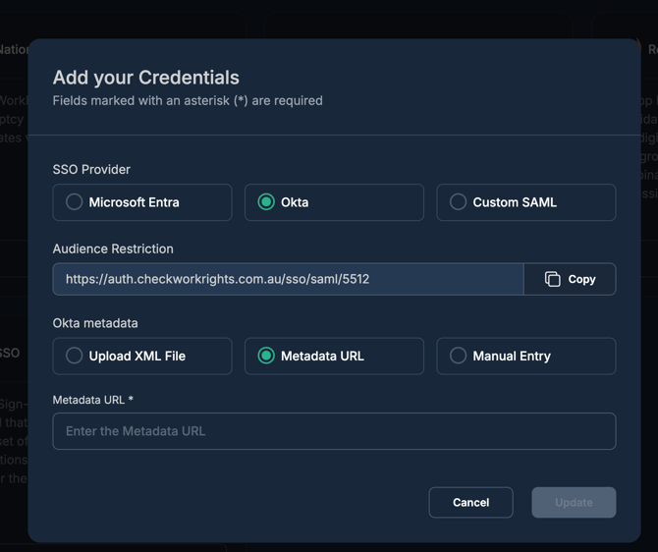Screen dimensions: 658x552
Task: Click the 'SSO Provider' label
Action: (91, 170)
